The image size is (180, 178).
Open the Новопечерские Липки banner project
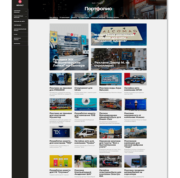coord(69,47)
